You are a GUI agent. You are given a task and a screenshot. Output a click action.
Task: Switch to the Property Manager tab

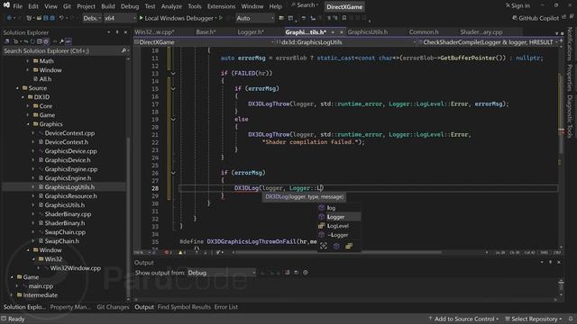pos(70,307)
